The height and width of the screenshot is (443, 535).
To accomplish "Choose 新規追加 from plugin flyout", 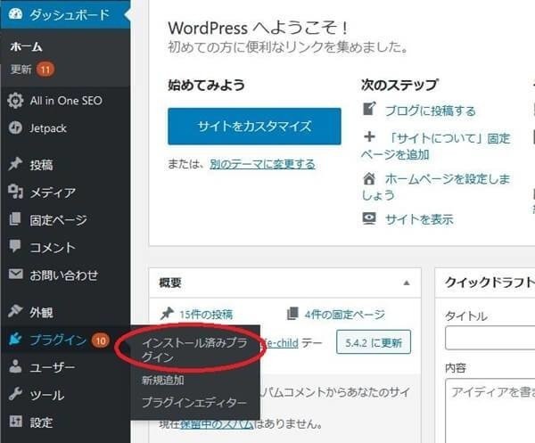I will coord(163,380).
